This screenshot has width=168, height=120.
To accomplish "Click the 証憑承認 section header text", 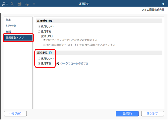I will [x=42, y=52].
